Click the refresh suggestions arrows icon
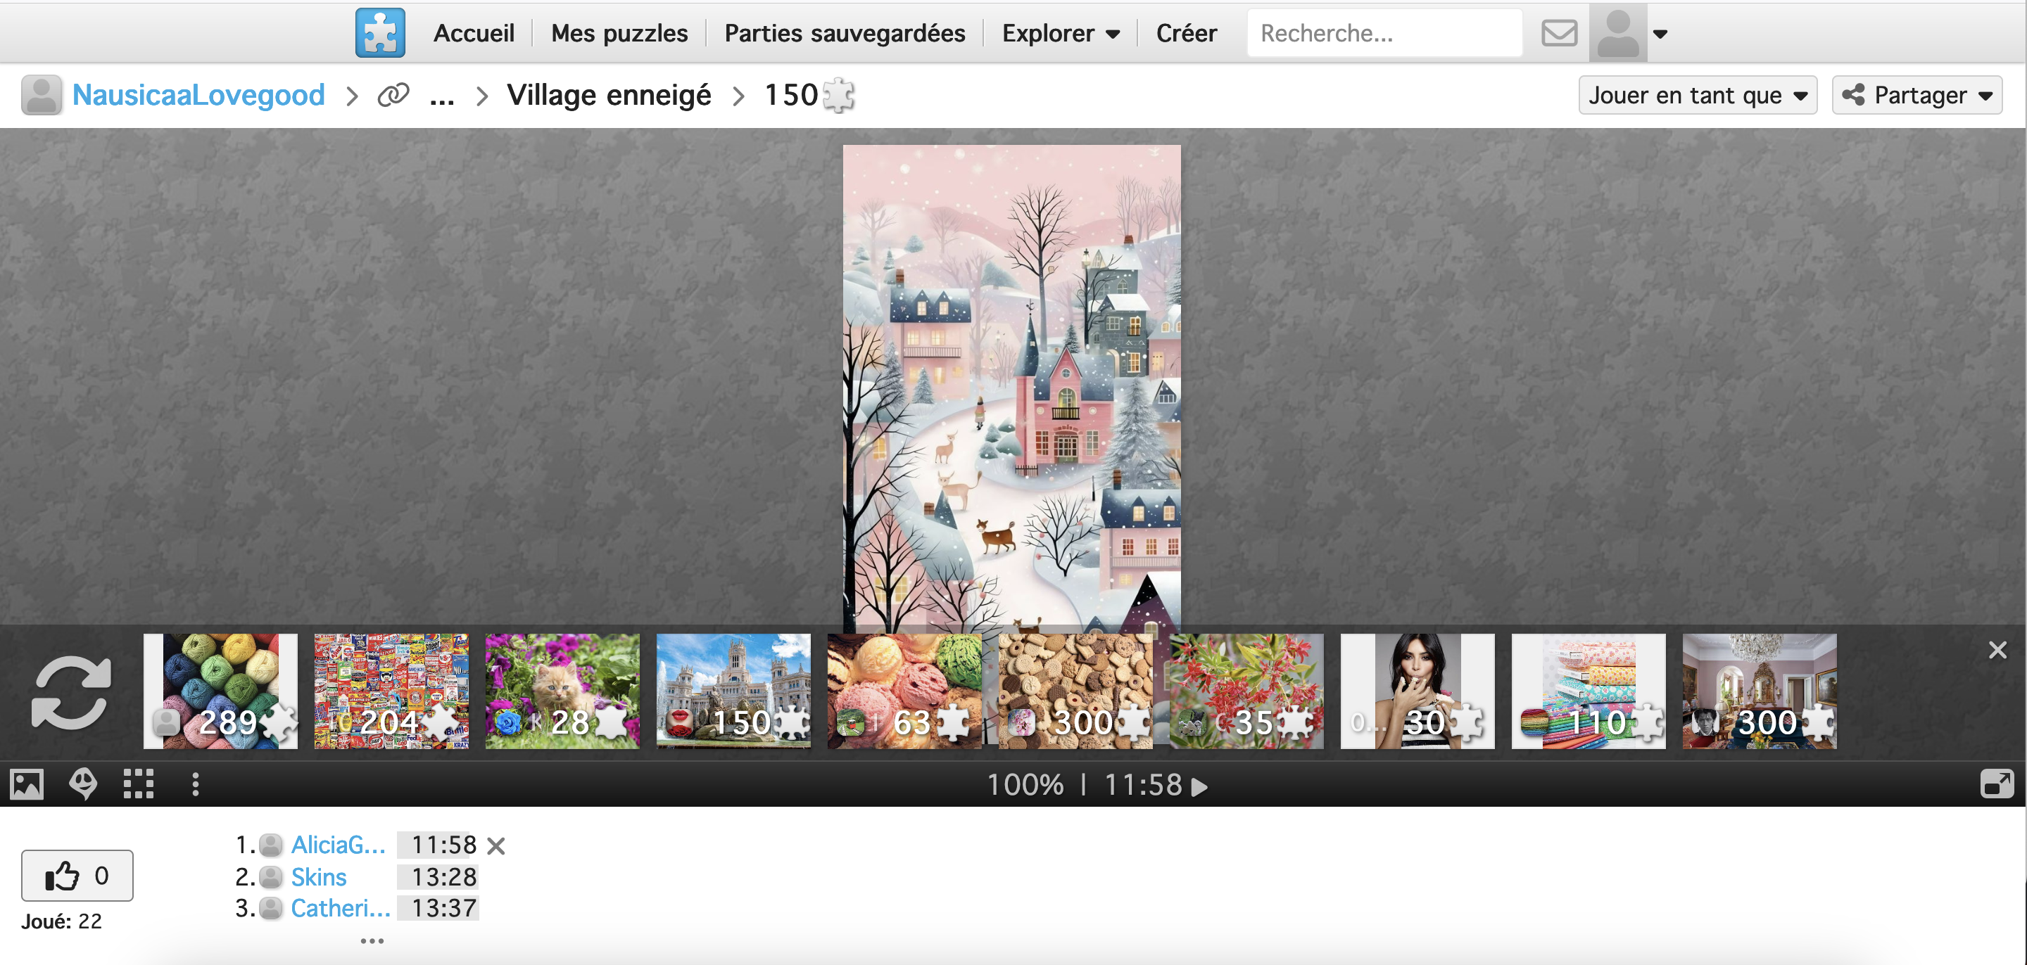The width and height of the screenshot is (2027, 965). pos(72,692)
